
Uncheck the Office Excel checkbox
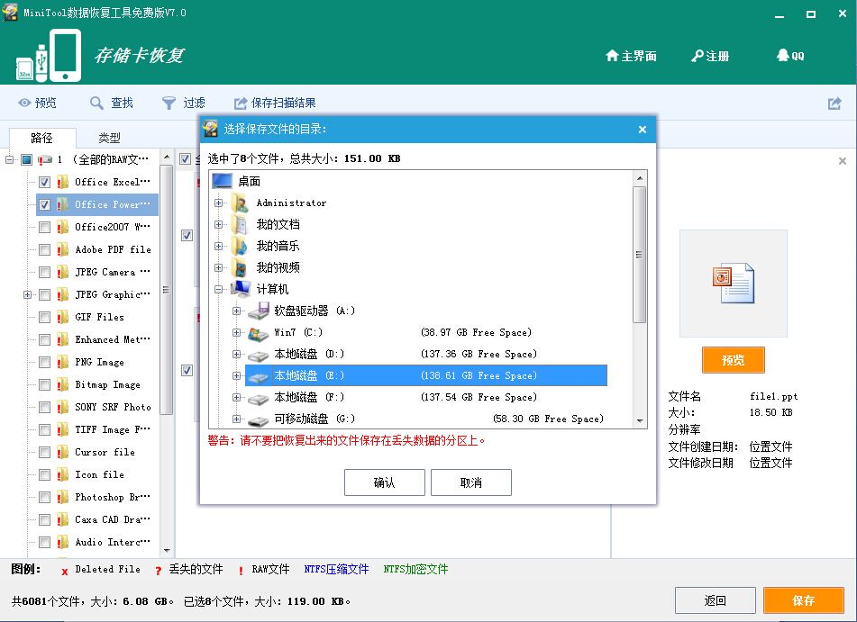point(44,182)
